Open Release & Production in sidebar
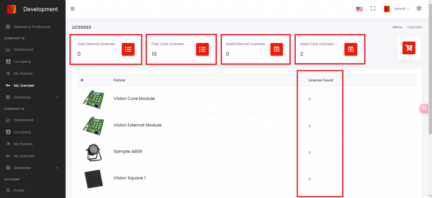The image size is (432, 198). pos(32,27)
